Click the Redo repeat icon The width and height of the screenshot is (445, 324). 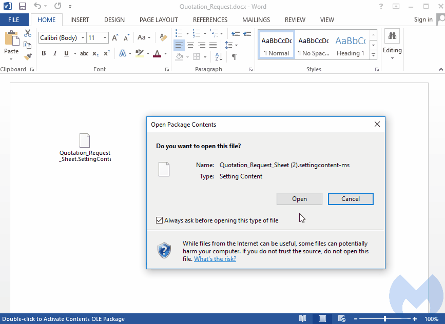(58, 6)
